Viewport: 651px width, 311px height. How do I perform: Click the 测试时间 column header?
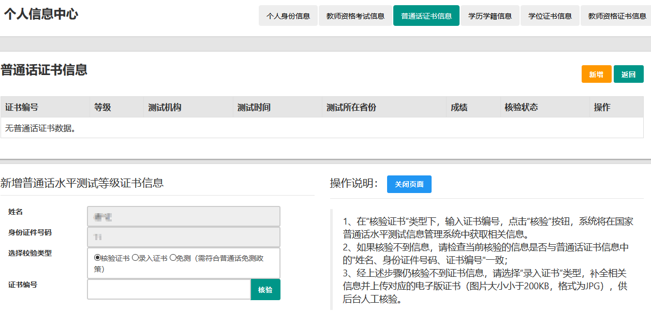click(x=254, y=107)
